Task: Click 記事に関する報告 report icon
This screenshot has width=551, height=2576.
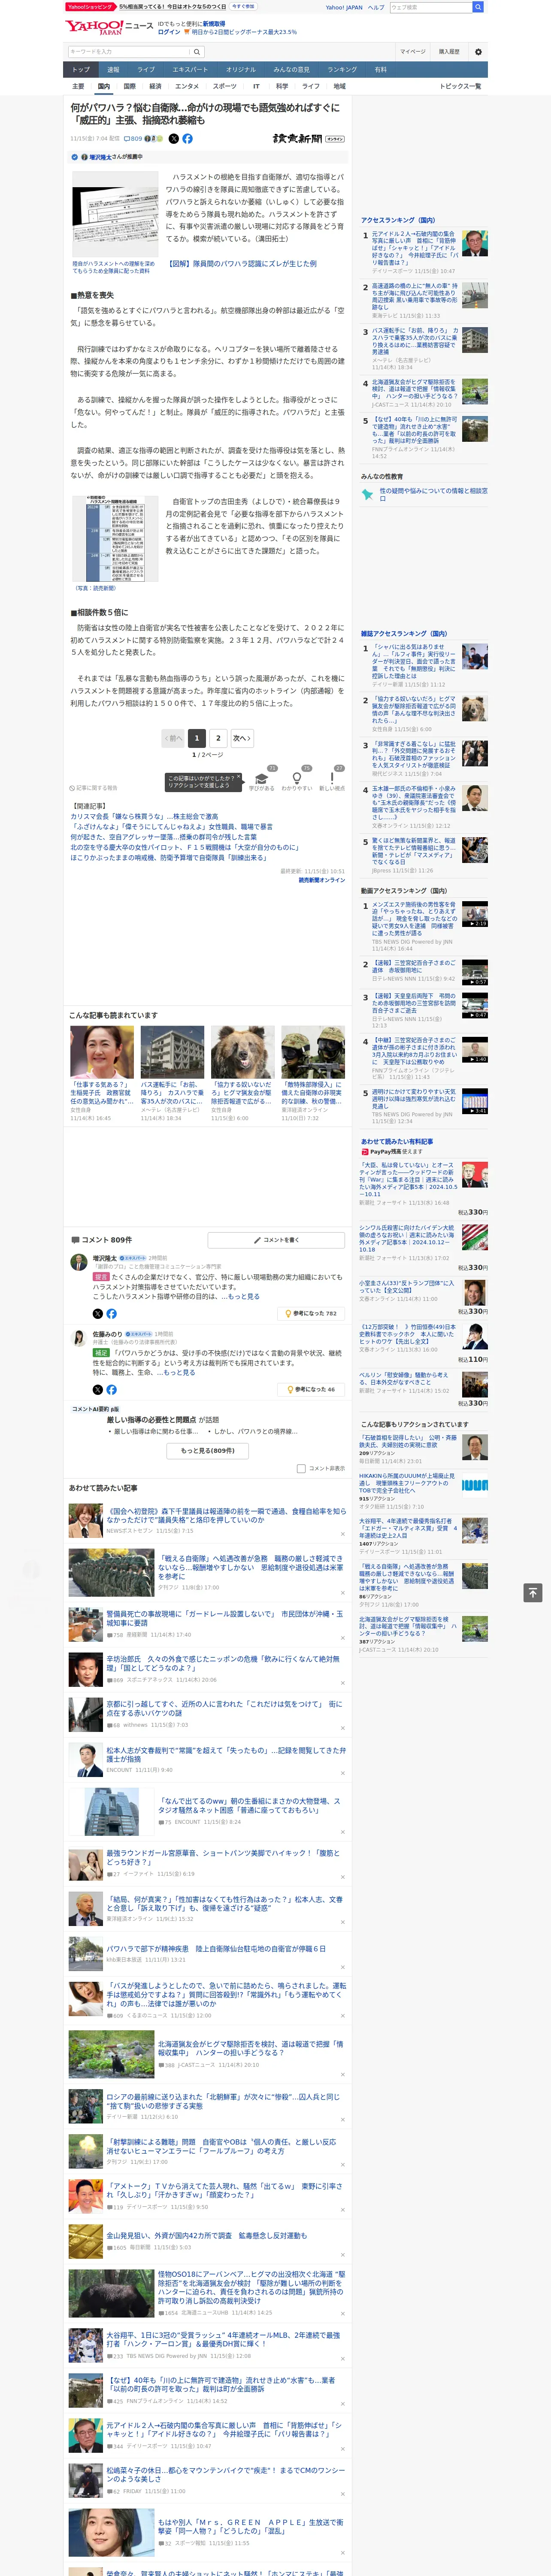Action: coord(93,788)
